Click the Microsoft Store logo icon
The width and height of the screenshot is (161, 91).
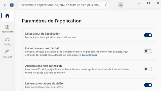[x=12, y=5]
